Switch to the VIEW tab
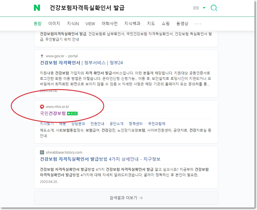Viewport: 257px width, 210px height. [x=90, y=24]
